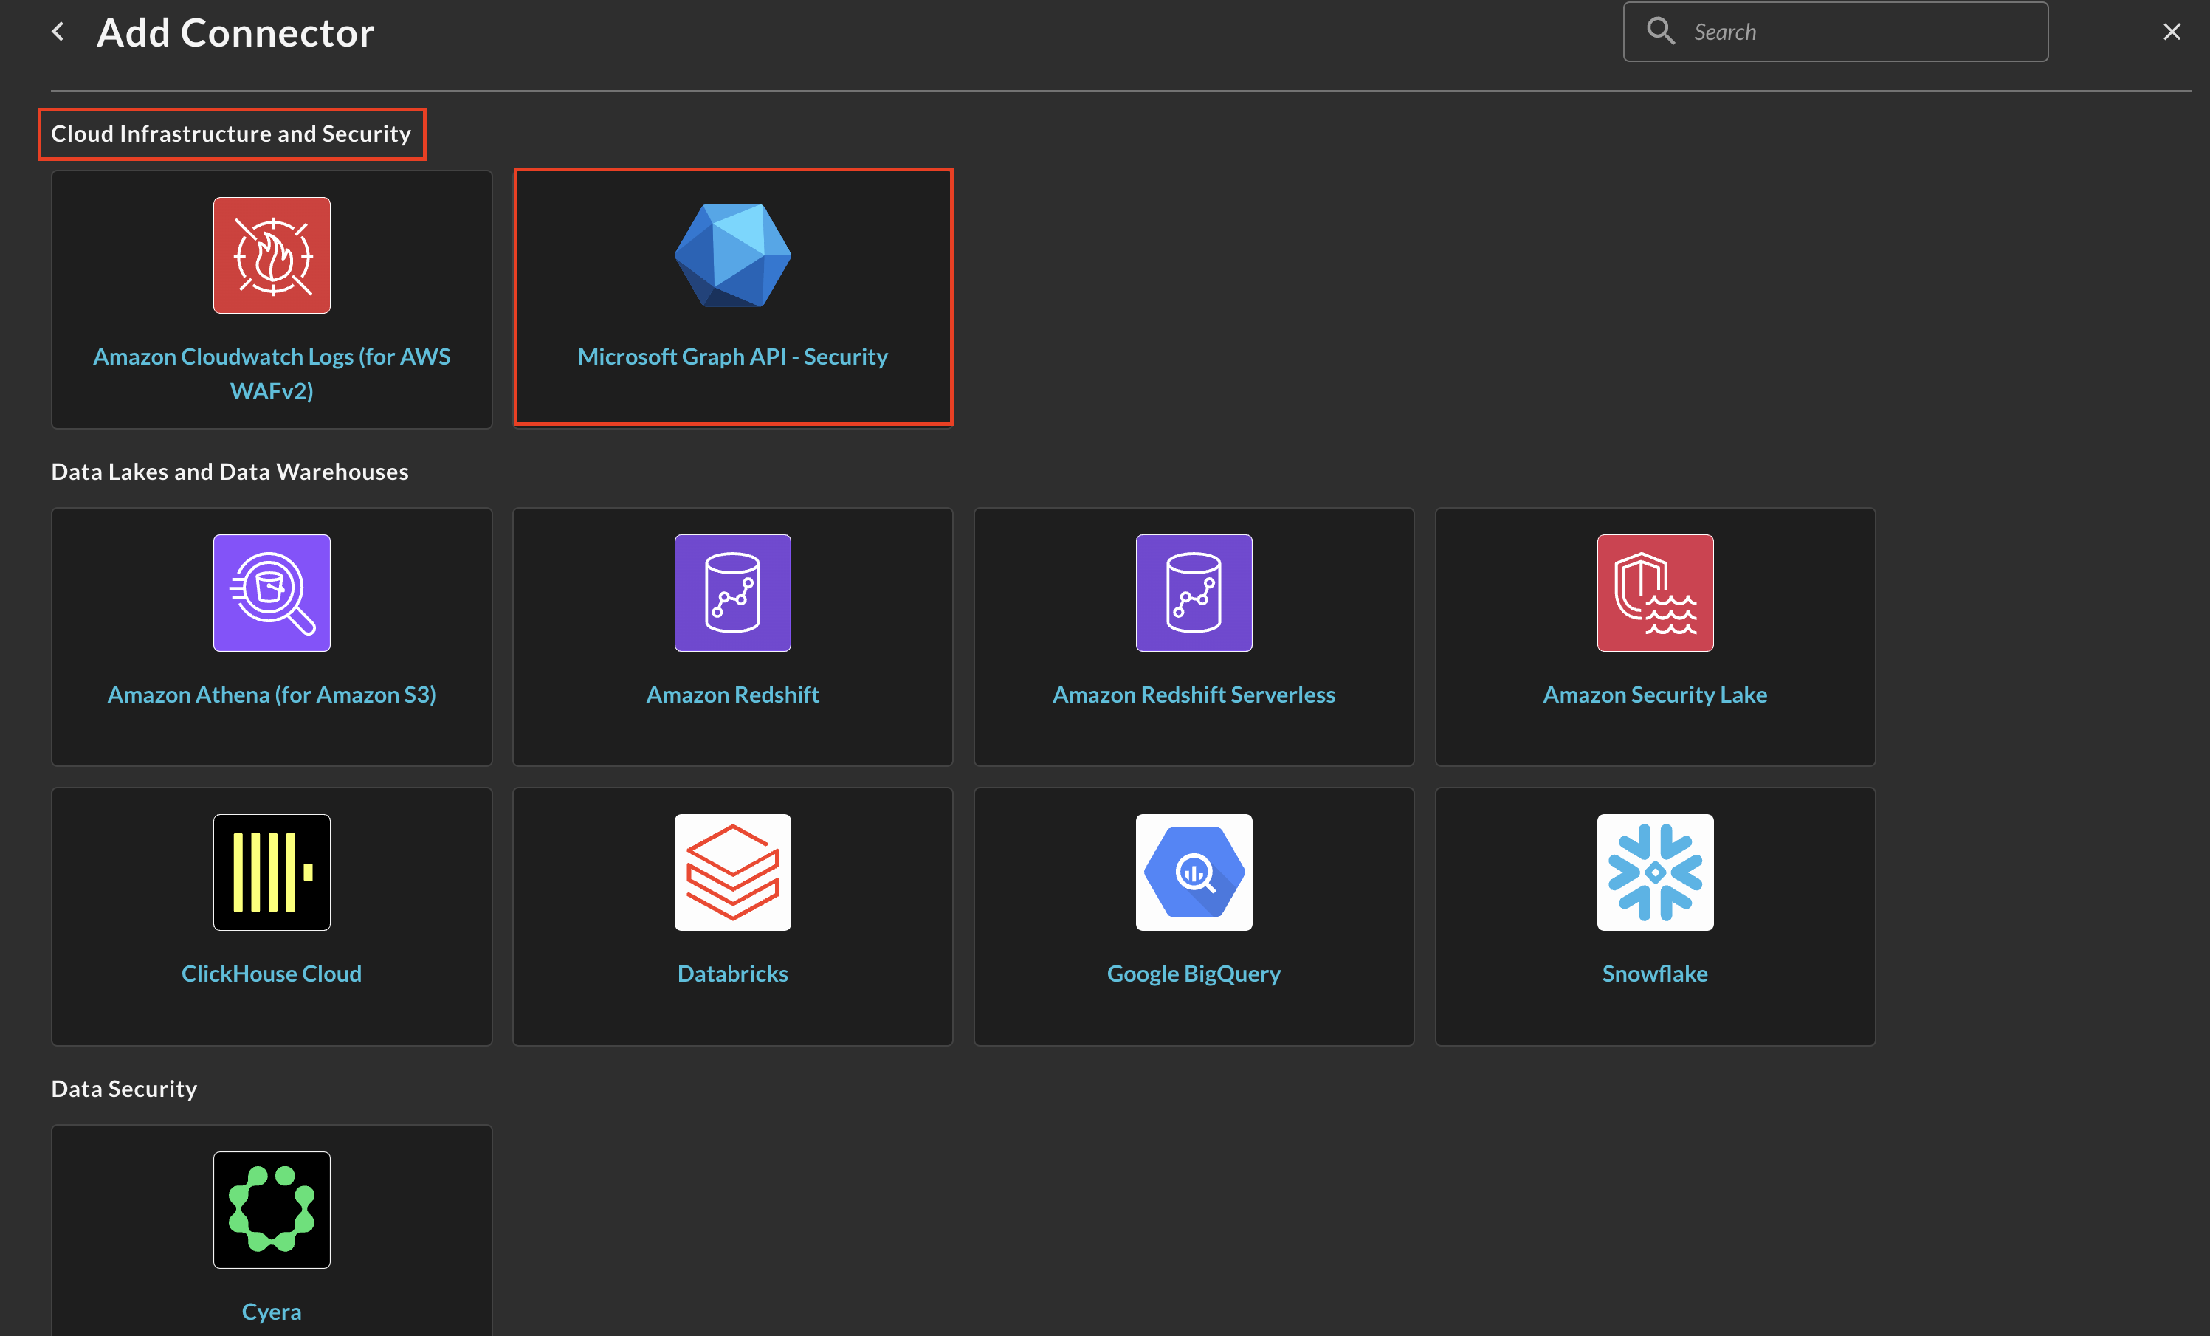This screenshot has height=1336, width=2210.
Task: Close the Add Connector dialog
Action: pos(2172,32)
